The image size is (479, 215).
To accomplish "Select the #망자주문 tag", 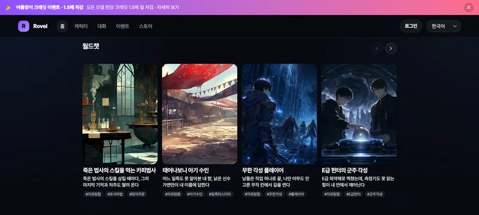I will (x=137, y=194).
